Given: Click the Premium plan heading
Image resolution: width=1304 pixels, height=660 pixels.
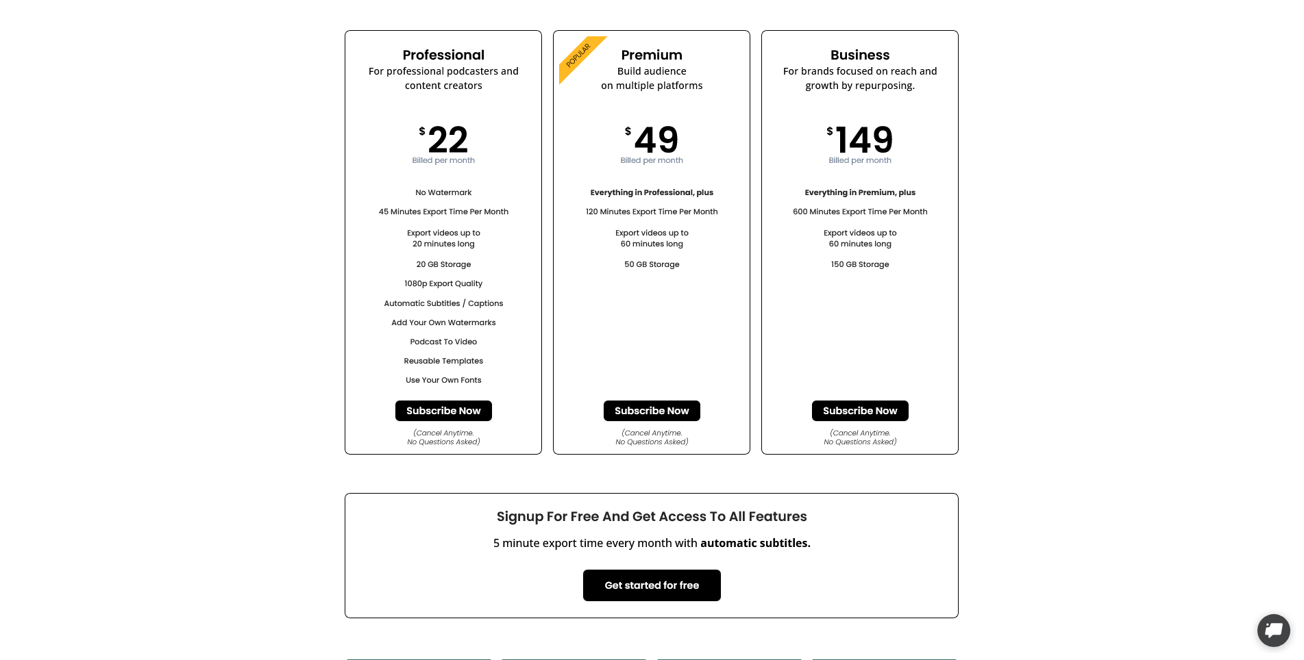Looking at the screenshot, I should tap(652, 55).
